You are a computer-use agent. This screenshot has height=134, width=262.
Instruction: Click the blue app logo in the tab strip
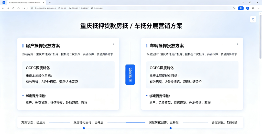4,3
